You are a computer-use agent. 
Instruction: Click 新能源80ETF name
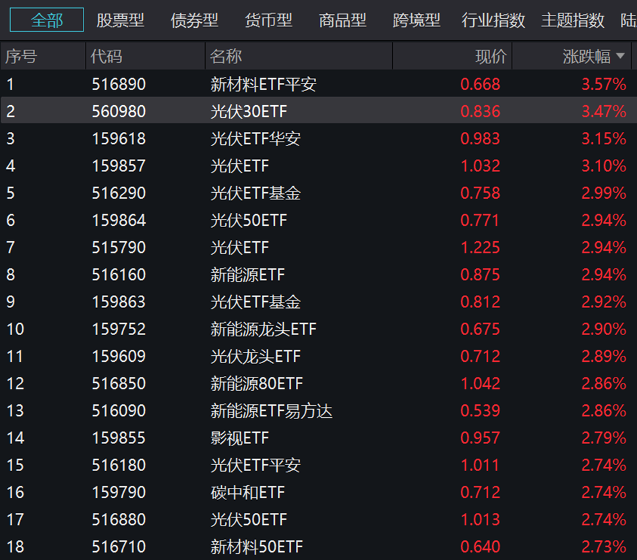pyautogui.click(x=257, y=383)
